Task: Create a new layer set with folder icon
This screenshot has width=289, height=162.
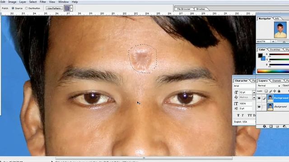Action: pos(278,126)
